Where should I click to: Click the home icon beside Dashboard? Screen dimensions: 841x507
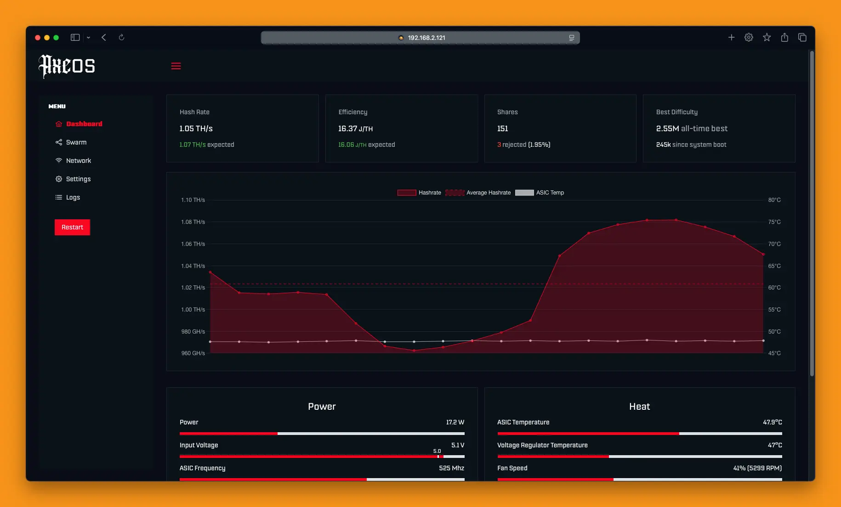58,124
